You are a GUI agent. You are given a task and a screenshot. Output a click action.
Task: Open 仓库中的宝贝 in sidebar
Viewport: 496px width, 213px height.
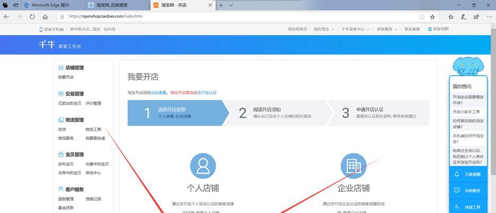click(70, 173)
